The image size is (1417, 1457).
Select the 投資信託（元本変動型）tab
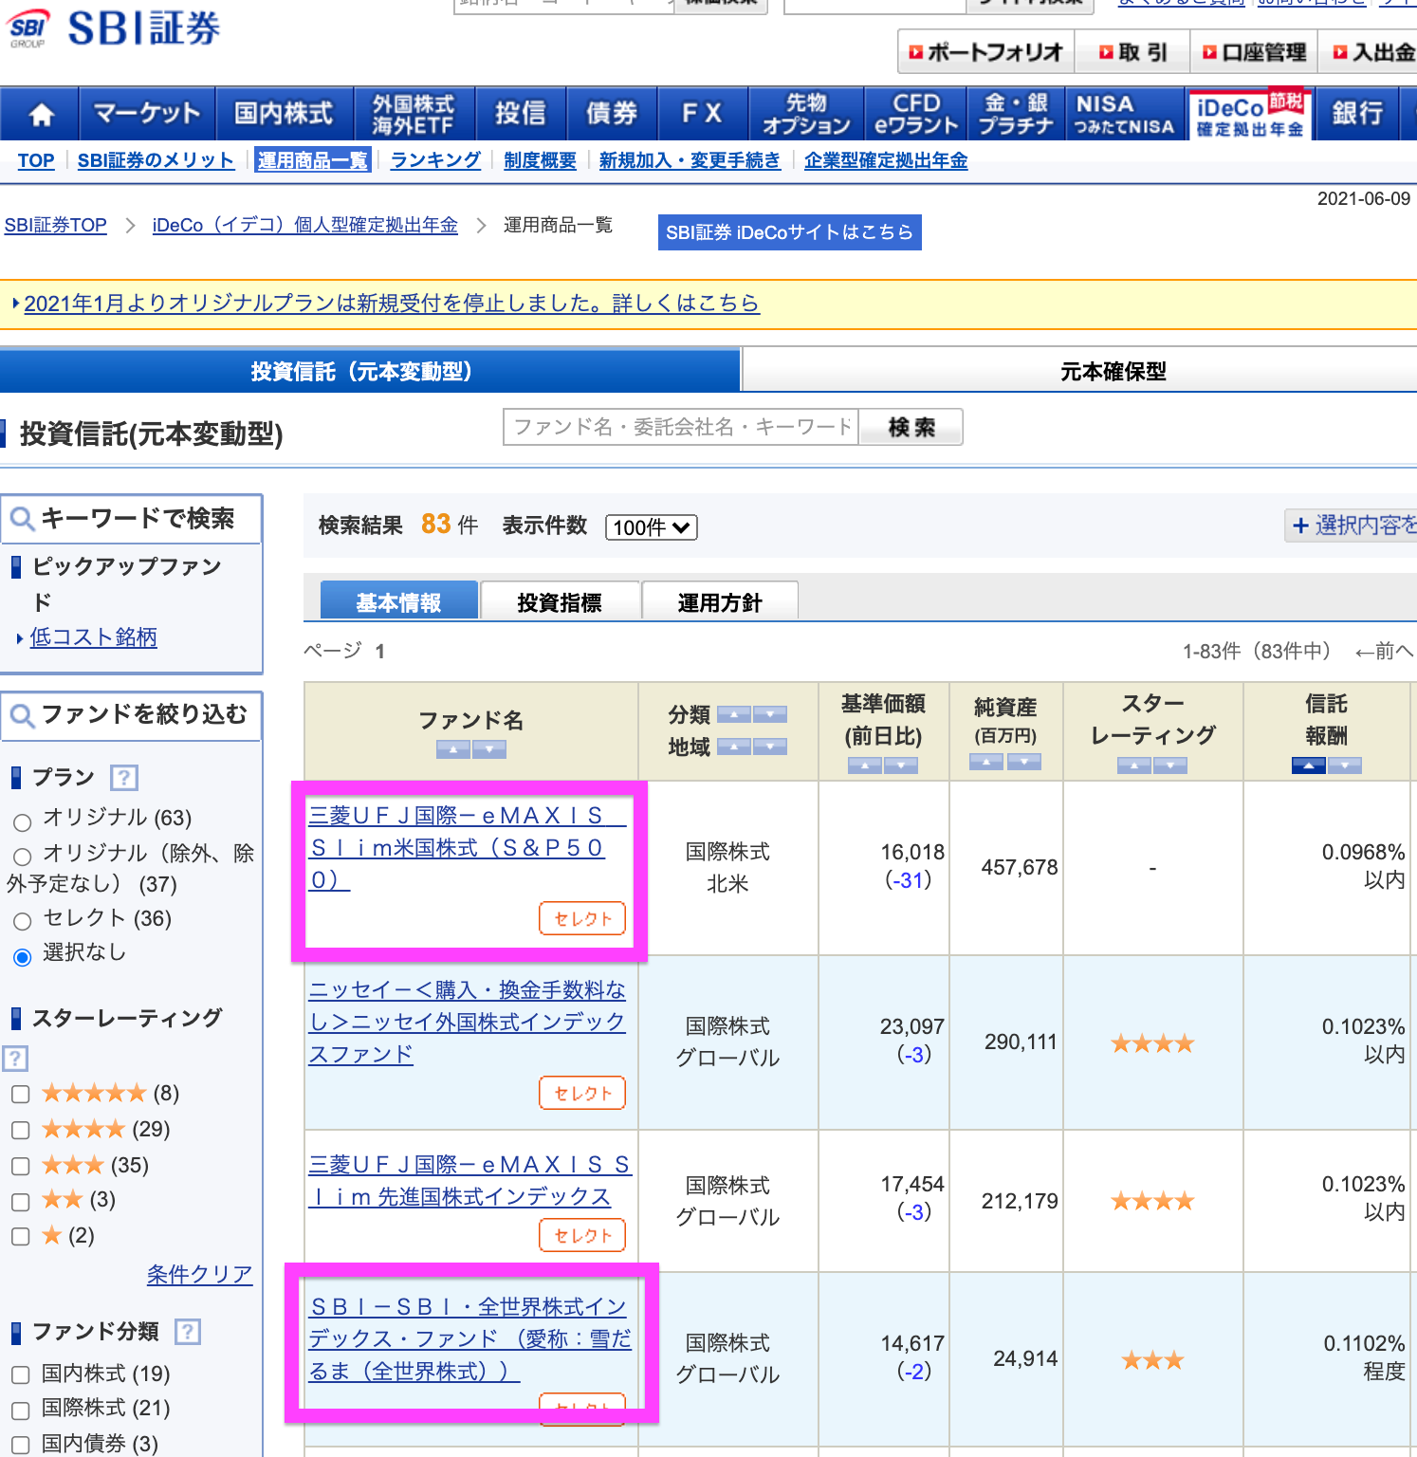370,370
